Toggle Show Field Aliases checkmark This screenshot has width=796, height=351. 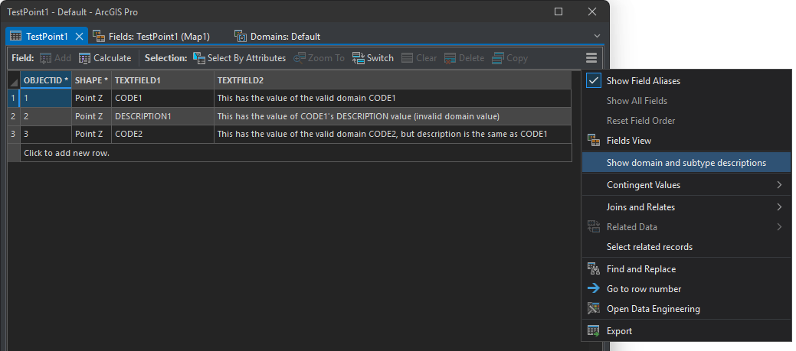[x=594, y=80]
